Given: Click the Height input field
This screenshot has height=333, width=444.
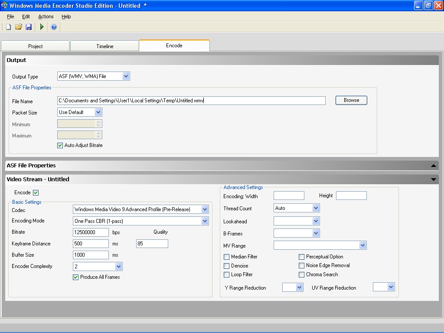Looking at the screenshot, I should click(x=351, y=196).
